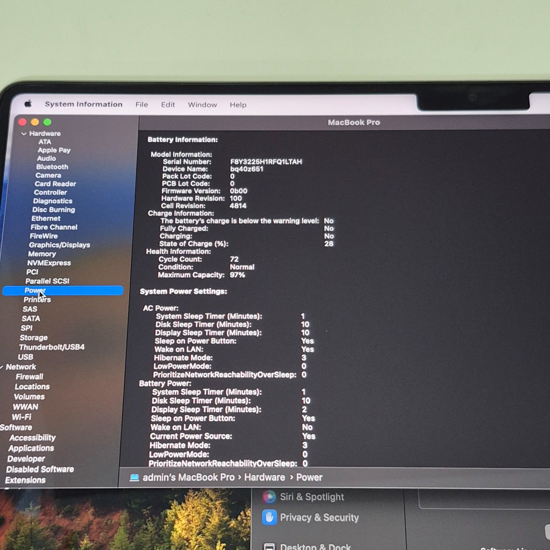Open the Edit menu
Screen dimensions: 550x550
pos(168,104)
